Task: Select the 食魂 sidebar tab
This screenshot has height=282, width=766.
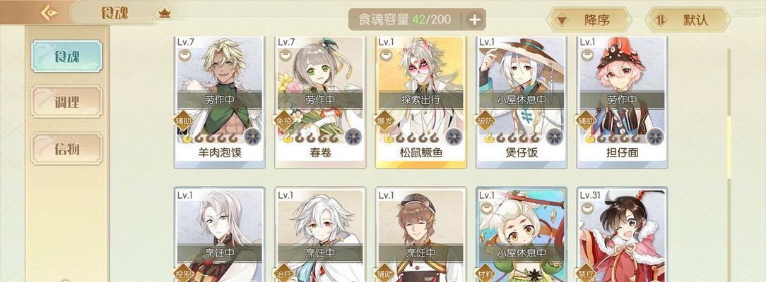Action: (x=66, y=56)
